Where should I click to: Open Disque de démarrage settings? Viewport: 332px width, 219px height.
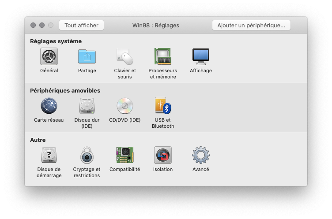[x=49, y=155]
